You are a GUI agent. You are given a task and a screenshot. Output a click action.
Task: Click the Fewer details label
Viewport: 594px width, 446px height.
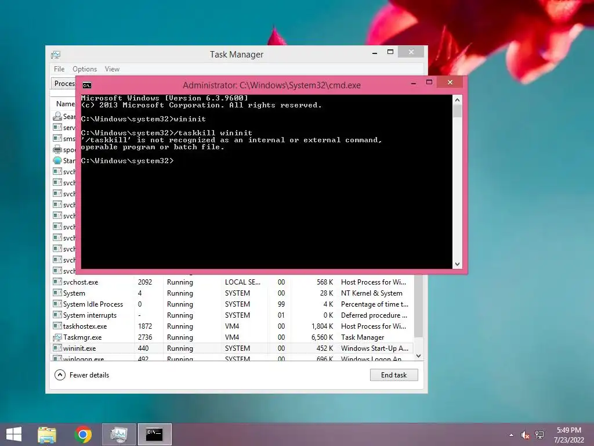pyautogui.click(x=89, y=375)
